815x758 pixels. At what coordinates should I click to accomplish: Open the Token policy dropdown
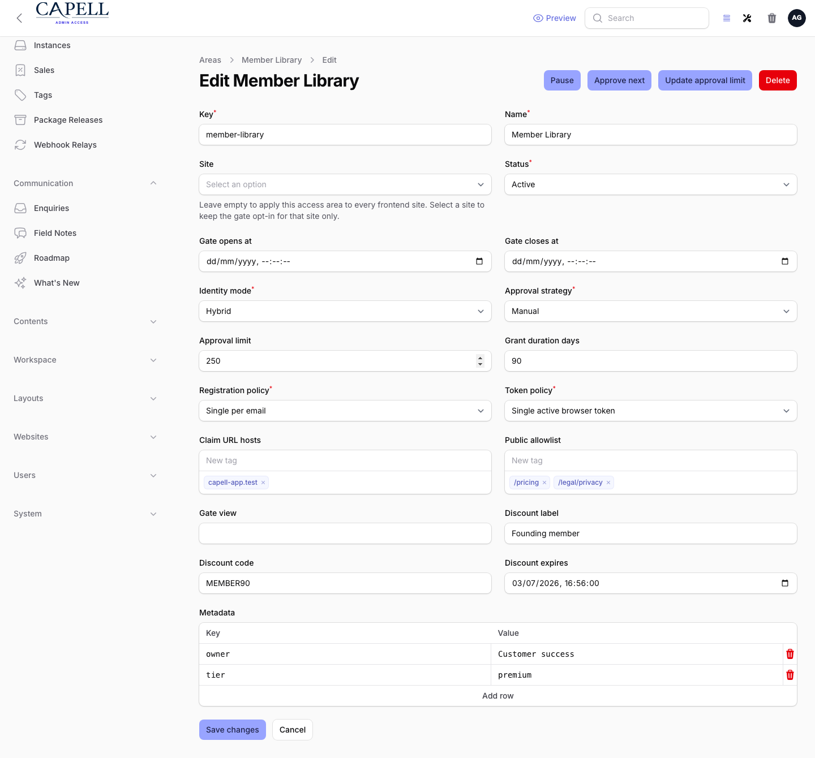coord(651,411)
